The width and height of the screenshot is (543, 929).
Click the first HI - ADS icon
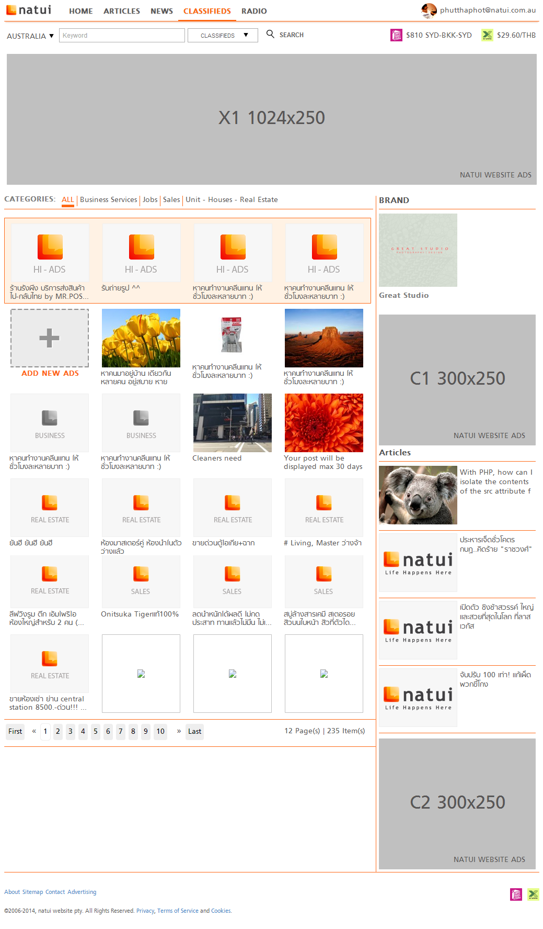click(50, 247)
